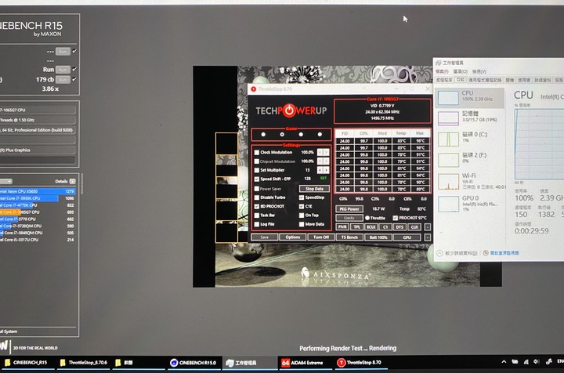This screenshot has height=373, width=564.
Task: Click PKG Power button
Action: point(349,209)
